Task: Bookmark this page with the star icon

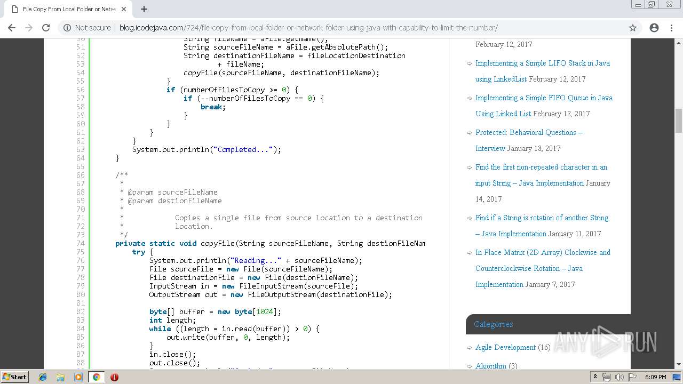Action: point(633,28)
